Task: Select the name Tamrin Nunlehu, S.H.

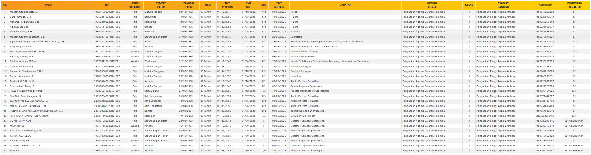Action: [x=22, y=67]
